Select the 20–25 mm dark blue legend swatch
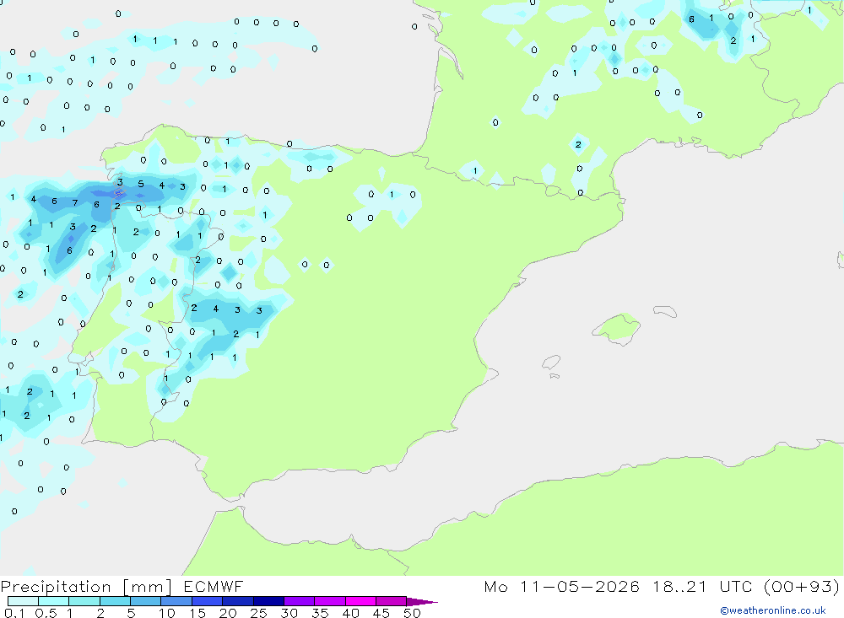The image size is (844, 618). coord(238,601)
